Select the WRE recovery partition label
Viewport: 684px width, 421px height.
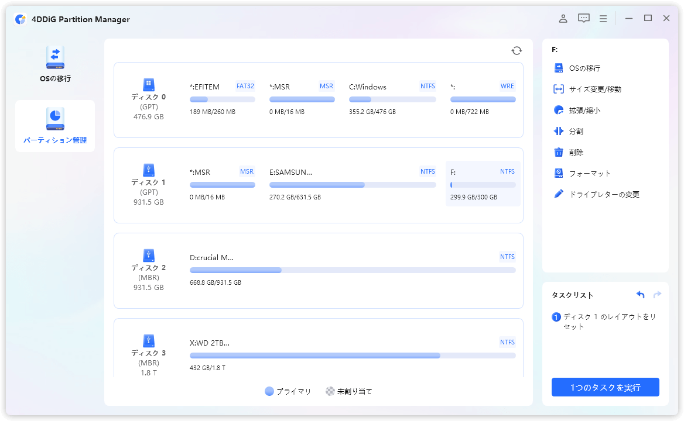pos(507,86)
